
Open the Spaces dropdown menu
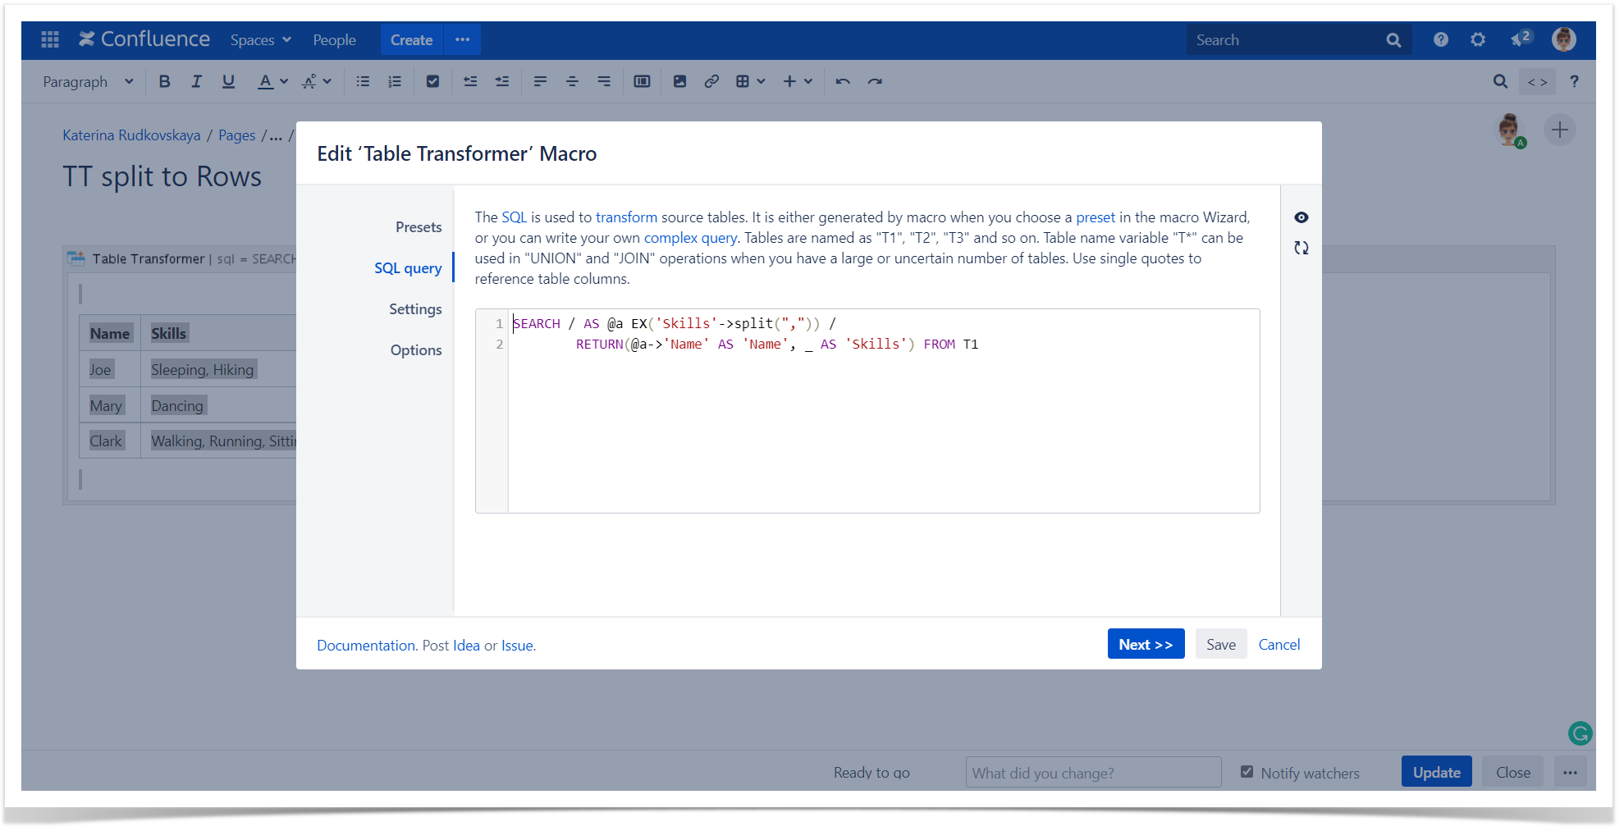260,40
